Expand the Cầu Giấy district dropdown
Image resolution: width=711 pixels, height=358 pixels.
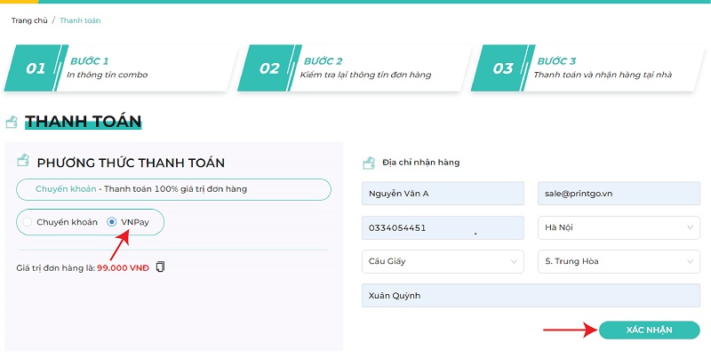pyautogui.click(x=443, y=262)
